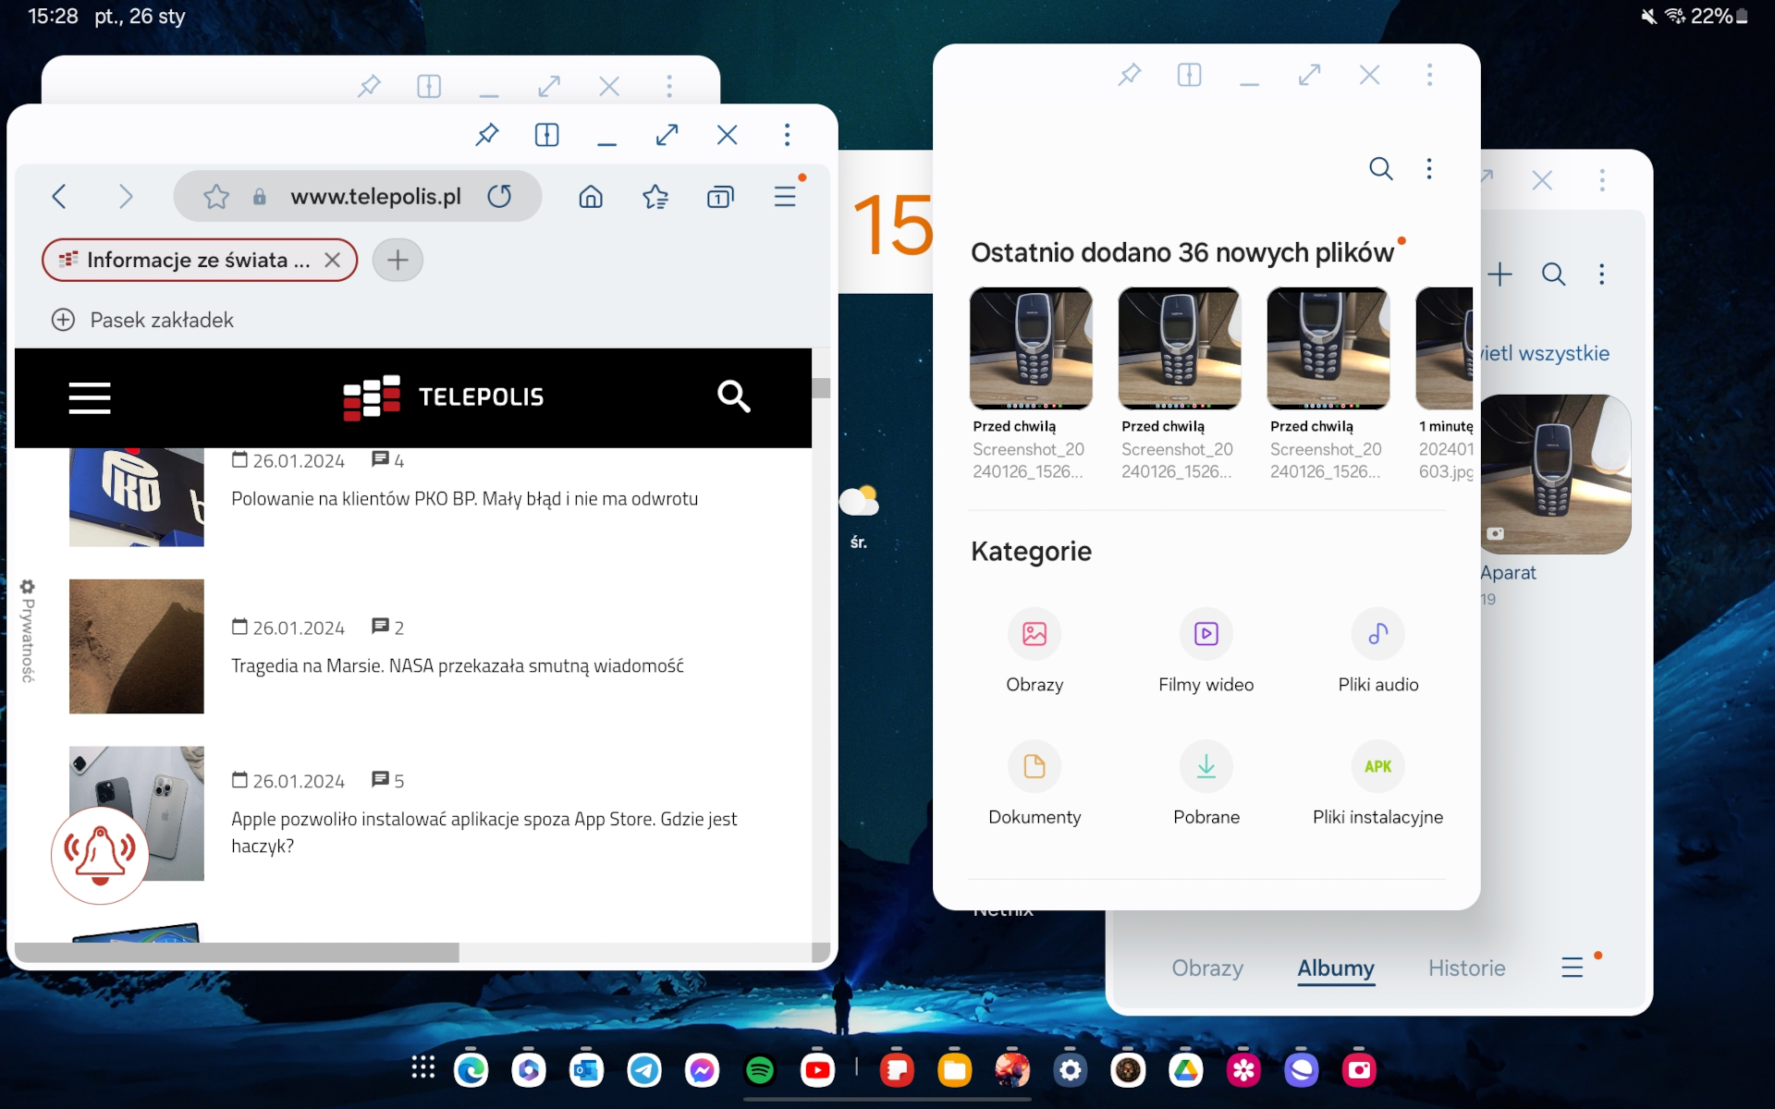Open the browser tab switcher icon

(x=720, y=196)
